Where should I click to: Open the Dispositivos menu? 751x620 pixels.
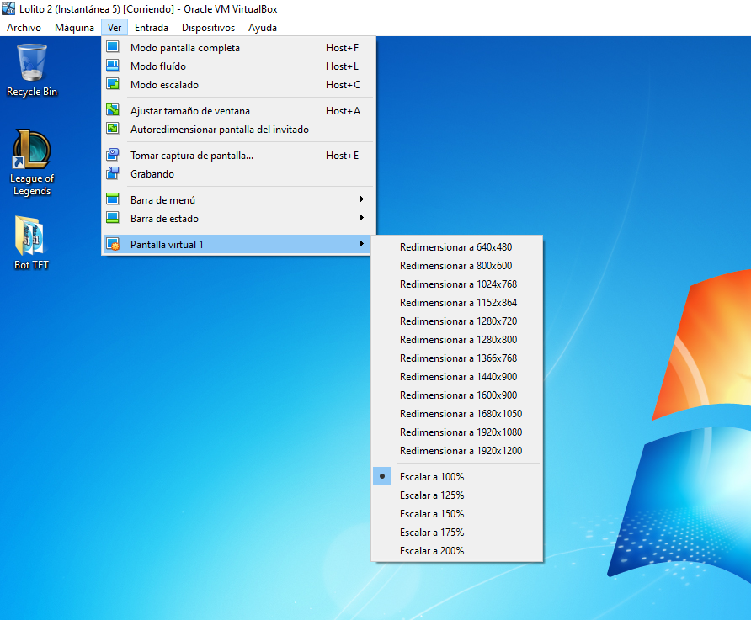tap(208, 28)
